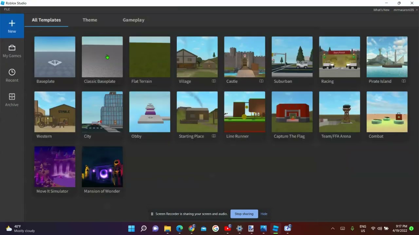The image size is (419, 235).
Task: Open the Wi-Fi network tray icon
Action: coord(373,228)
